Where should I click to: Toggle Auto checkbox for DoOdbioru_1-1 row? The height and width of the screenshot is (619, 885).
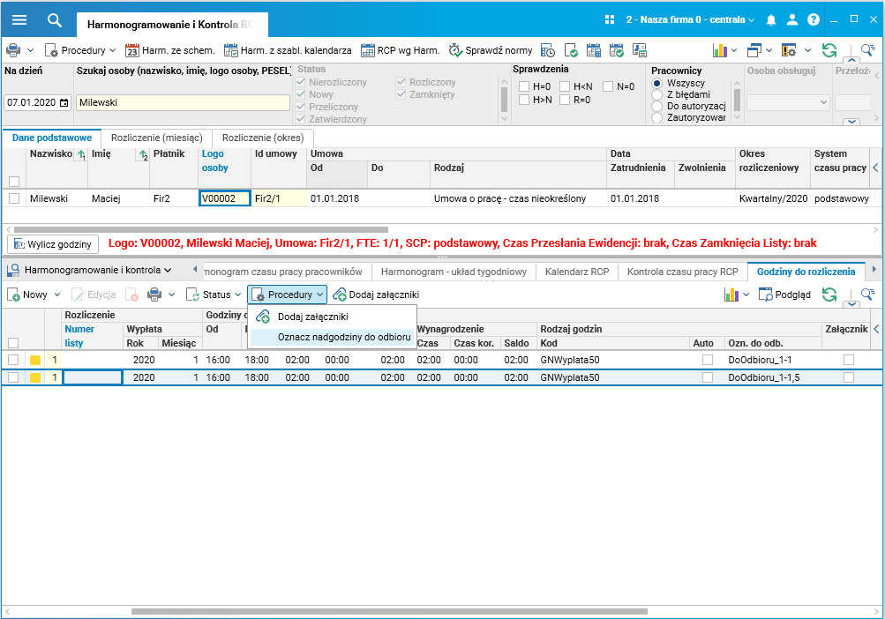click(x=708, y=360)
